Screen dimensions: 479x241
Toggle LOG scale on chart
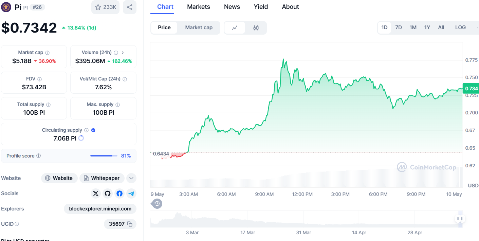pyautogui.click(x=460, y=27)
